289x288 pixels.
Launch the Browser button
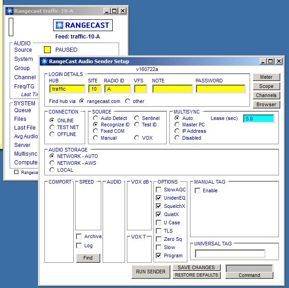click(x=266, y=104)
